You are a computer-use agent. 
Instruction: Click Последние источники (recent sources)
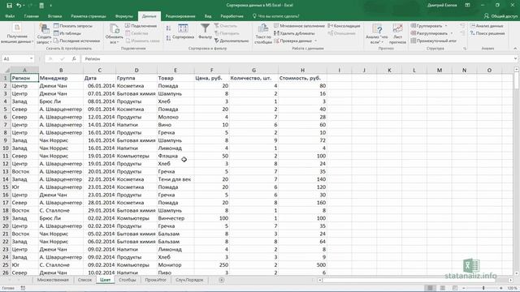point(76,41)
